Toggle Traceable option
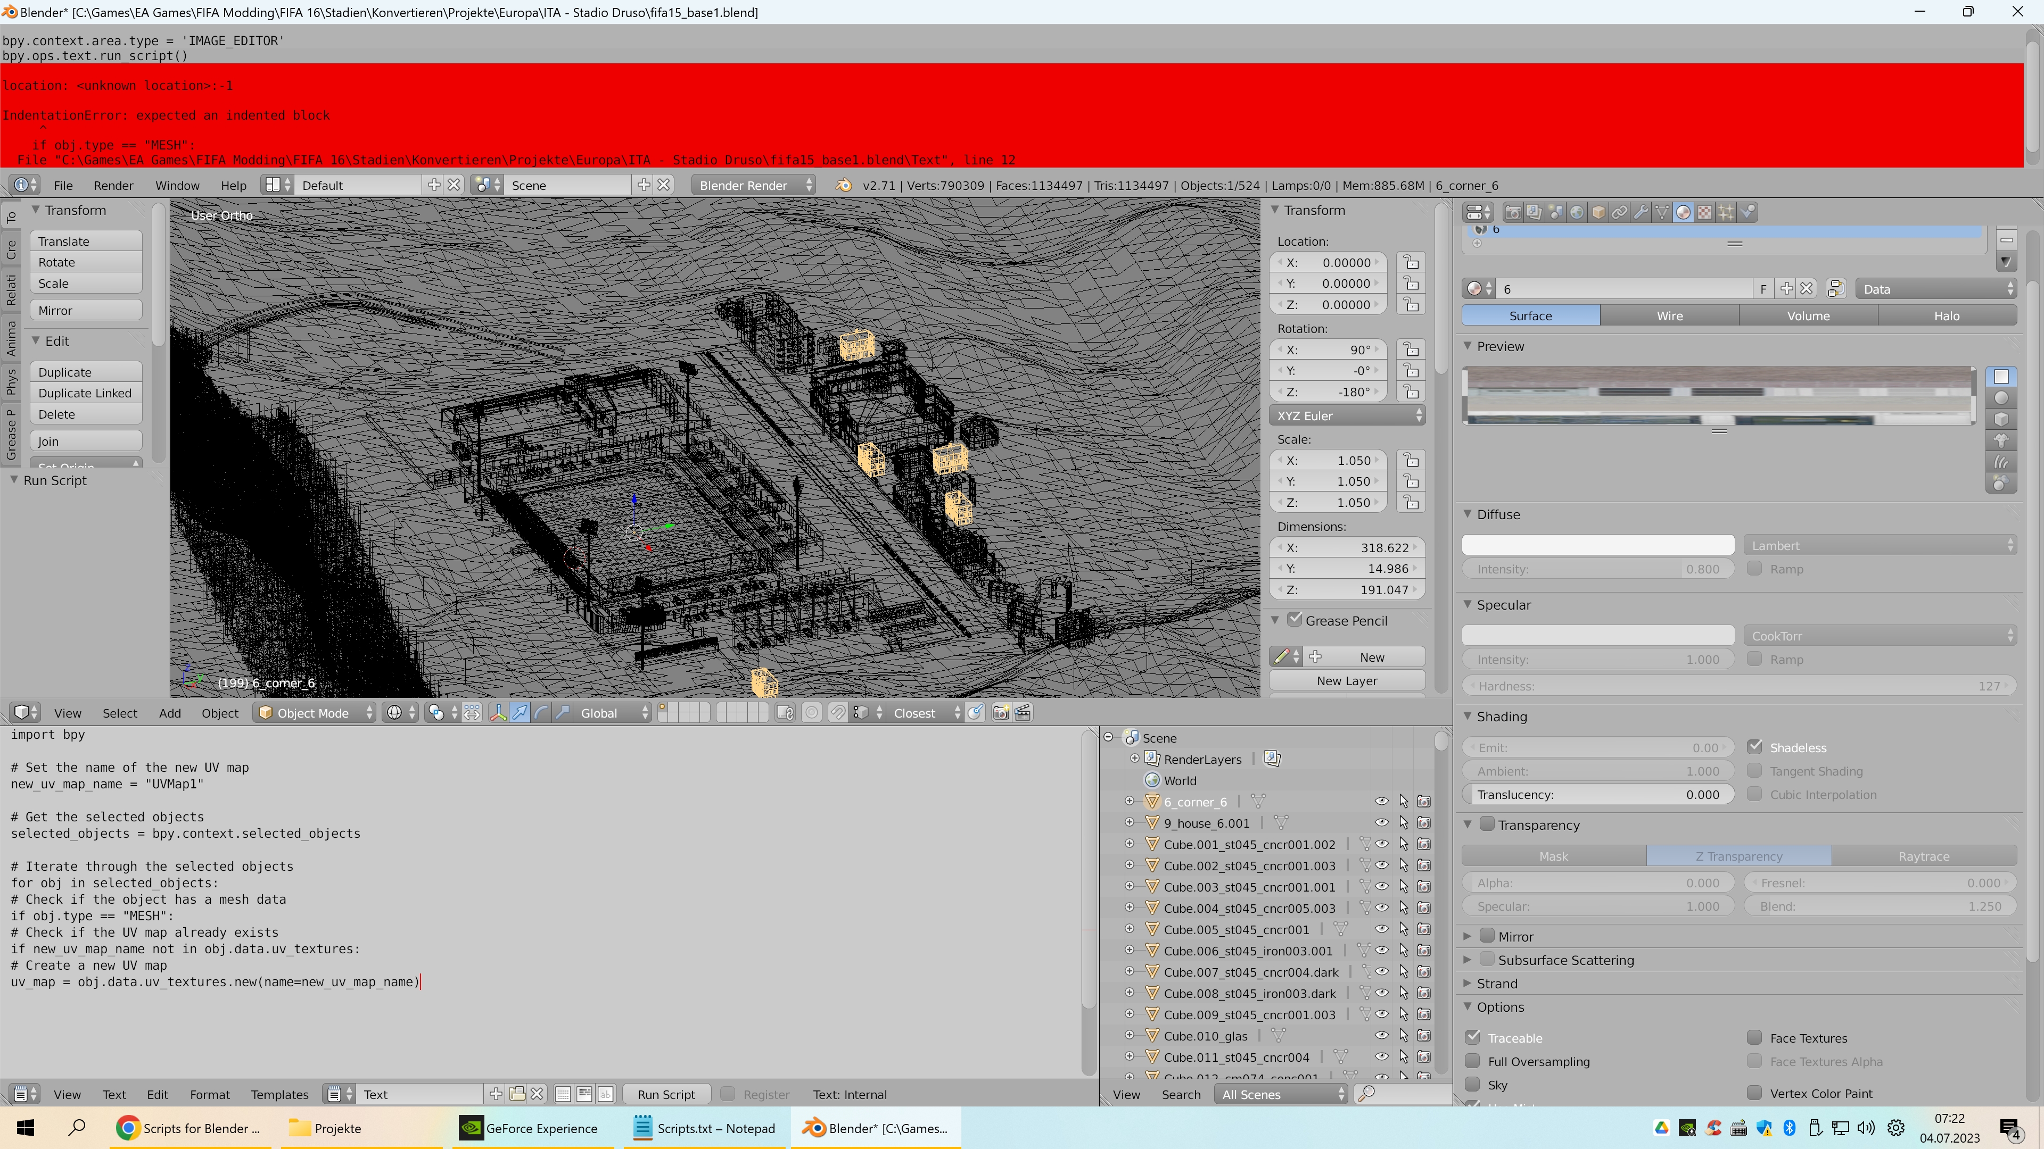2044x1149 pixels. point(1473,1037)
